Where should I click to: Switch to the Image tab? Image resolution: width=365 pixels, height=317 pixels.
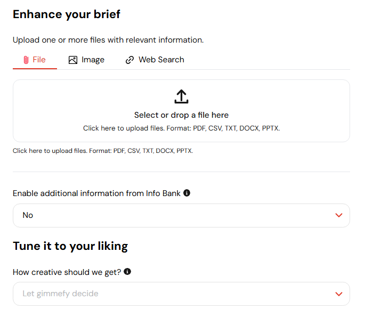tap(86, 60)
